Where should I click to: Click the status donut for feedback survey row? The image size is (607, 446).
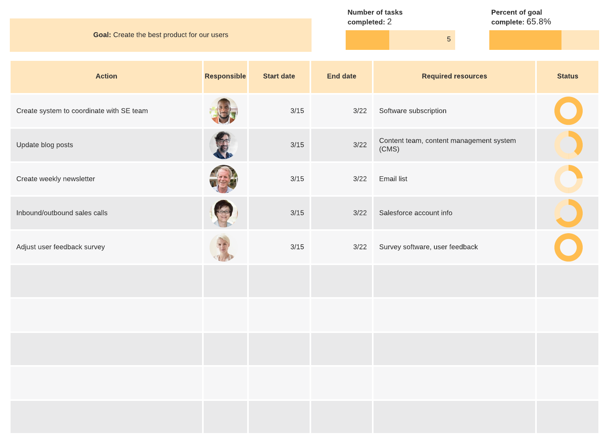pos(568,247)
